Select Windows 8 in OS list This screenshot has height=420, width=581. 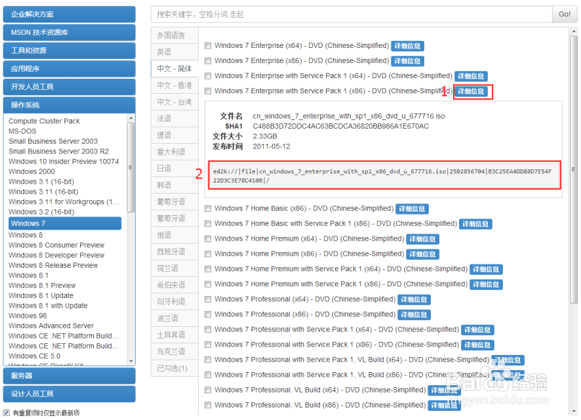26,235
